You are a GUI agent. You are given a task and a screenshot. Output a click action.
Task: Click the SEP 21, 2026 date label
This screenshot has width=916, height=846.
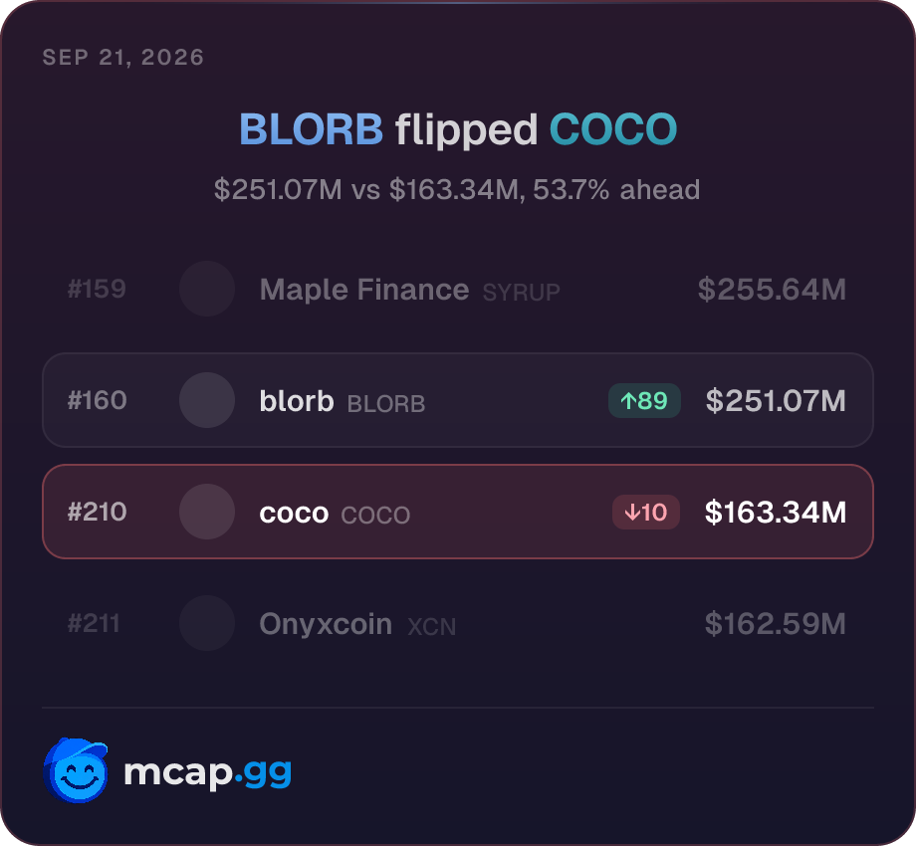click(123, 57)
